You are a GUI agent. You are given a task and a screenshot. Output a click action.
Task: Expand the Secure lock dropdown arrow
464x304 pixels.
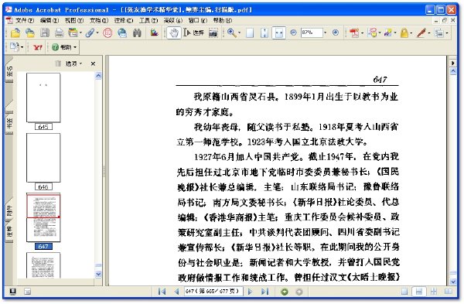coord(411,32)
